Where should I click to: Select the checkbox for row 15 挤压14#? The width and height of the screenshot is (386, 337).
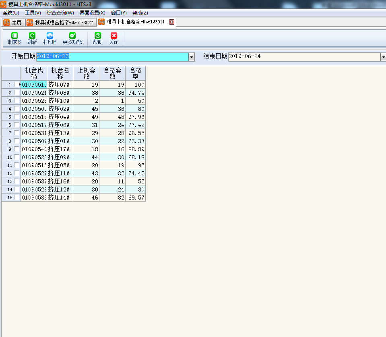tap(17, 198)
